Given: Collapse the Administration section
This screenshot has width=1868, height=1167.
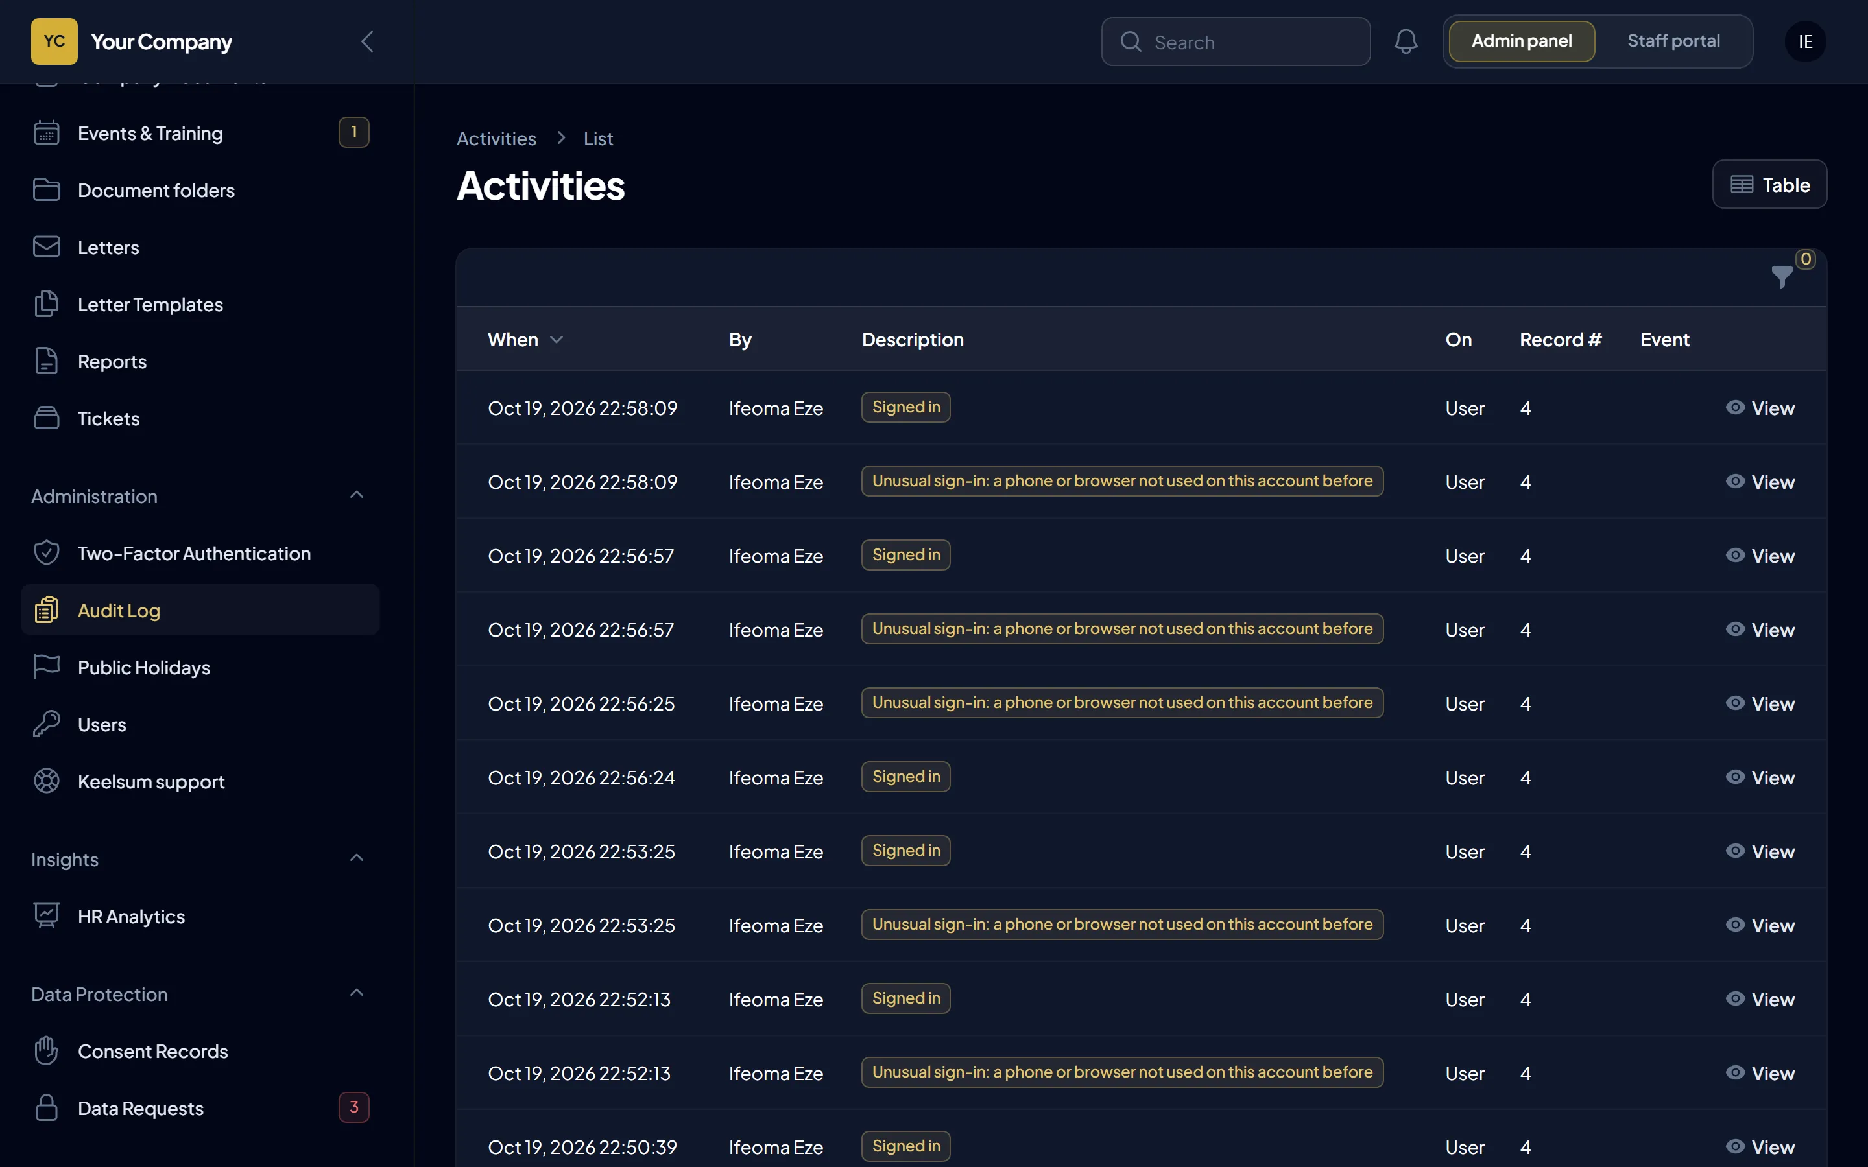Looking at the screenshot, I should 356,495.
